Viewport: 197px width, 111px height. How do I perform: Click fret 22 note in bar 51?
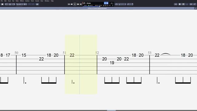coord(72,55)
